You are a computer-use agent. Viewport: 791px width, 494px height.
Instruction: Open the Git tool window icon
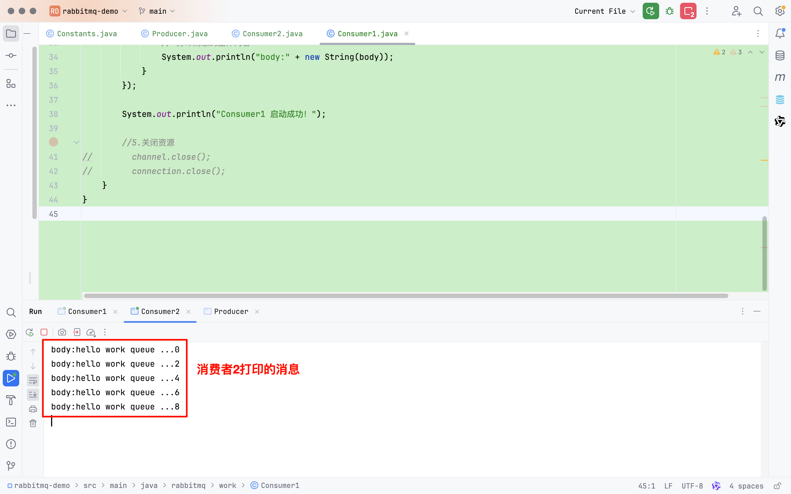[11, 465]
